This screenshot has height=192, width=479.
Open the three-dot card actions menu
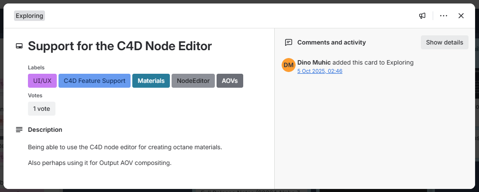444,16
